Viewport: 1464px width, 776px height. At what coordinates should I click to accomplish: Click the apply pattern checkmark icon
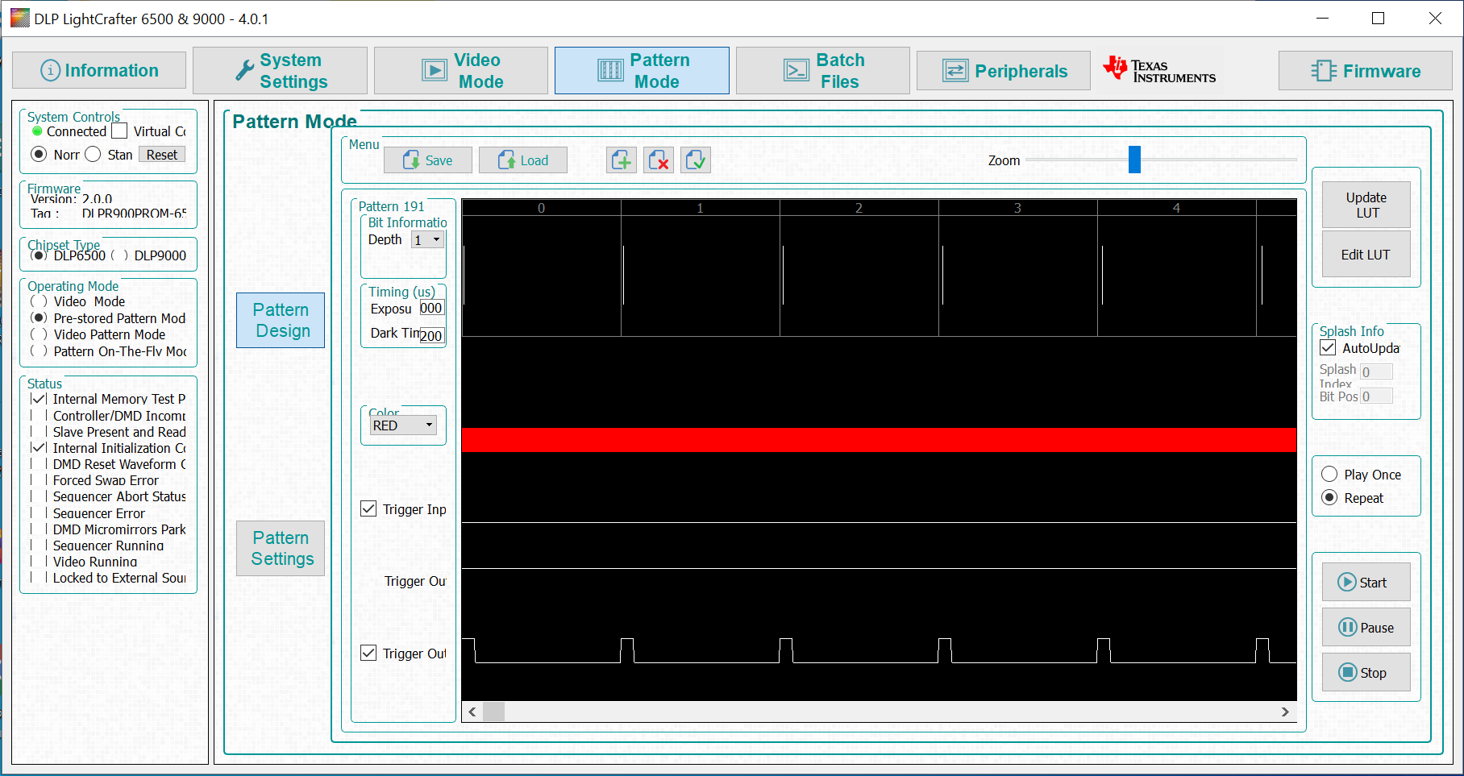coord(696,160)
